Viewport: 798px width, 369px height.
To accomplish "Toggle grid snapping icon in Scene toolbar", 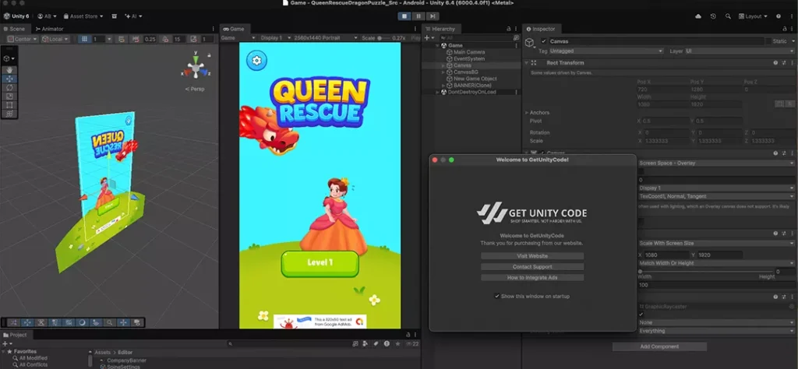I will (84, 39).
